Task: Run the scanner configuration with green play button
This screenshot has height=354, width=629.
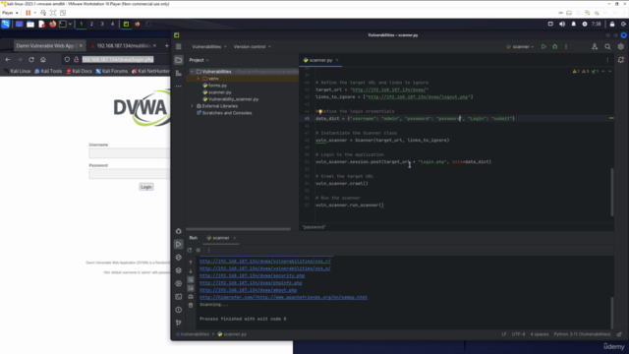Action: (543, 46)
